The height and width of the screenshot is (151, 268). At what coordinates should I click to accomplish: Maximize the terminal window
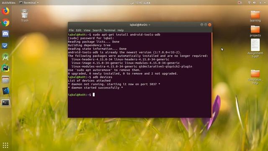206,25
